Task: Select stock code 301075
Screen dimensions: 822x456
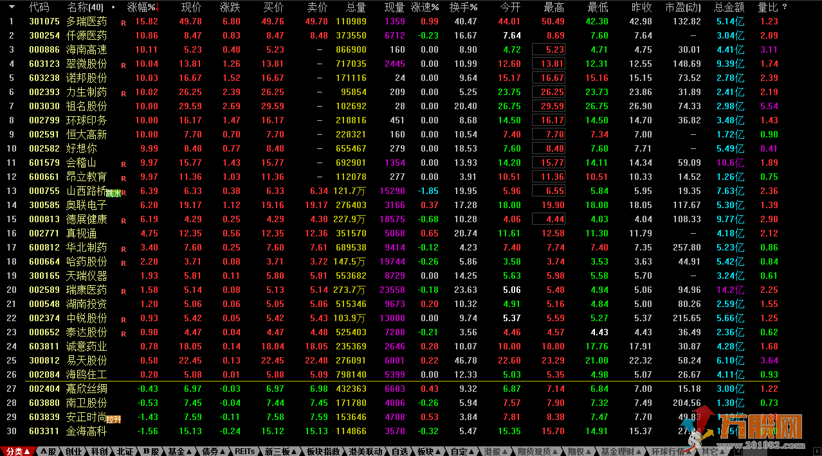Action: point(44,22)
